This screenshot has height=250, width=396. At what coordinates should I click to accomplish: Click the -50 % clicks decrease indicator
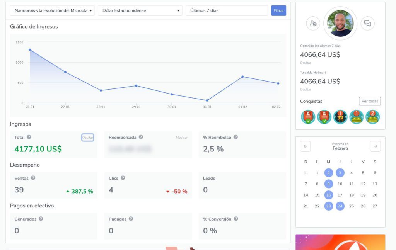pos(177,192)
